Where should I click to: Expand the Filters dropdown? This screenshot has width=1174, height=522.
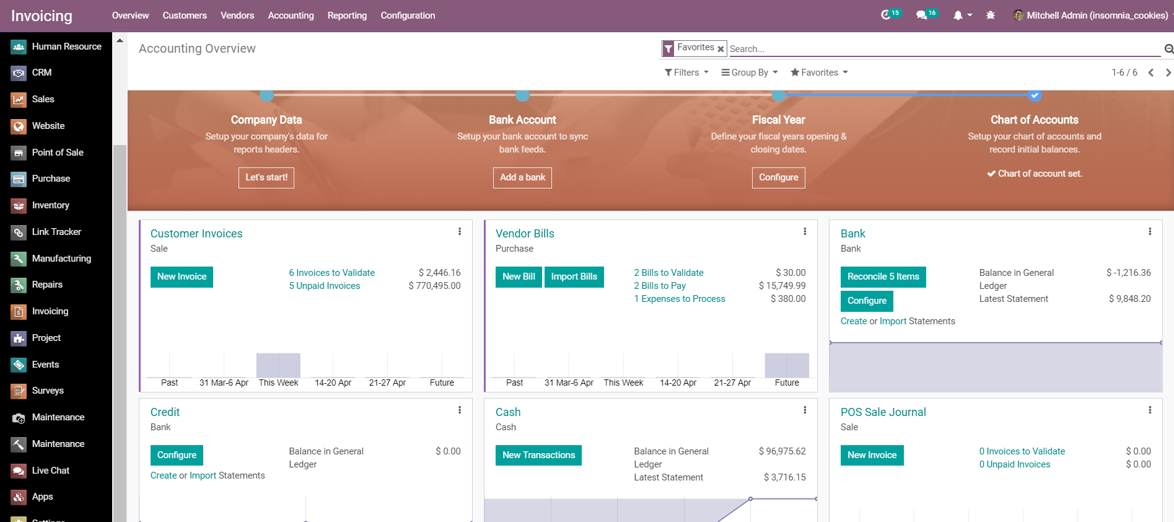[x=686, y=73]
